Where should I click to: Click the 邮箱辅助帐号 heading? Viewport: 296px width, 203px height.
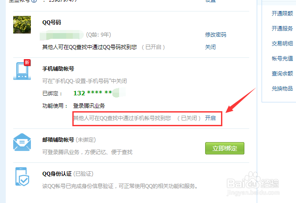[58, 140]
